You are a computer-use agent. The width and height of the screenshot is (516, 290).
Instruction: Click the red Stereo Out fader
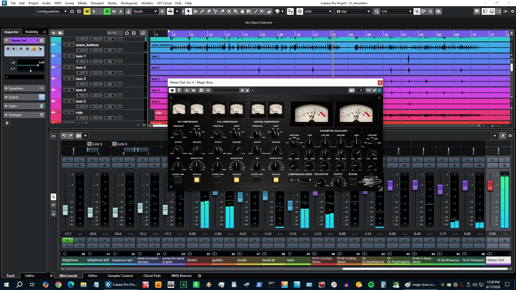point(490,185)
